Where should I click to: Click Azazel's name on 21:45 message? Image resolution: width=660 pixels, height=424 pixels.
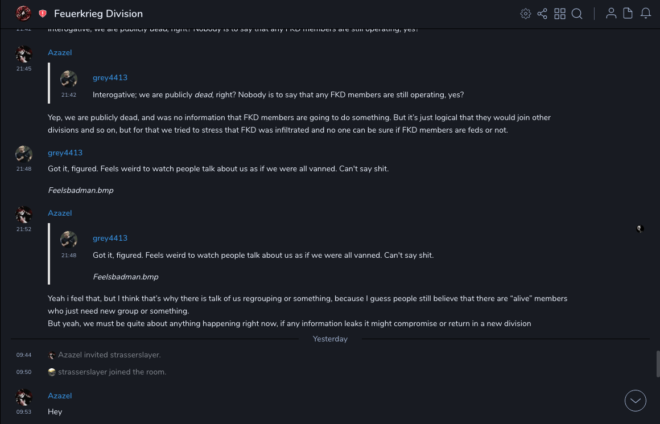[x=60, y=52]
